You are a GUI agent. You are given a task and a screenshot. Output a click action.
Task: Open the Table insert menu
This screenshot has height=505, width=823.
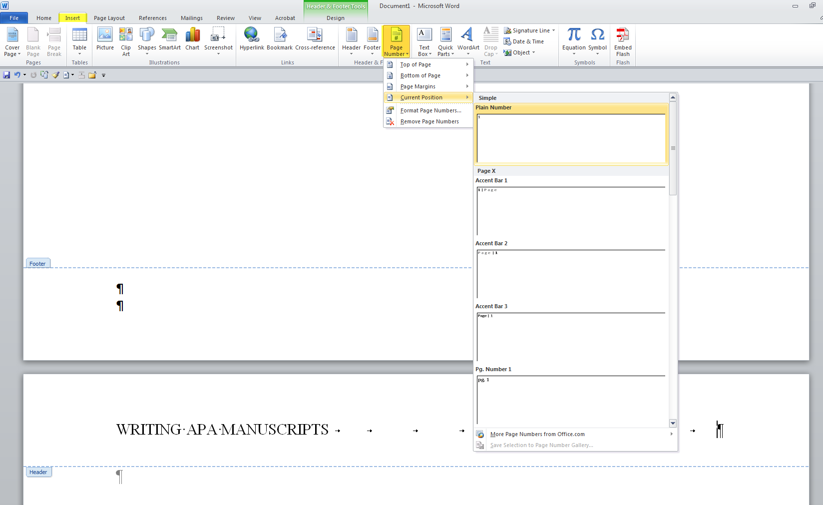click(79, 42)
